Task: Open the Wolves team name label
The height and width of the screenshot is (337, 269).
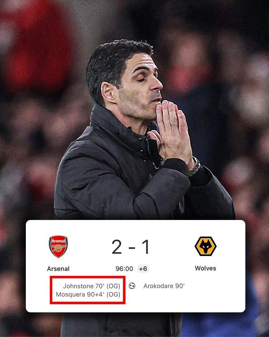Action: point(205,268)
